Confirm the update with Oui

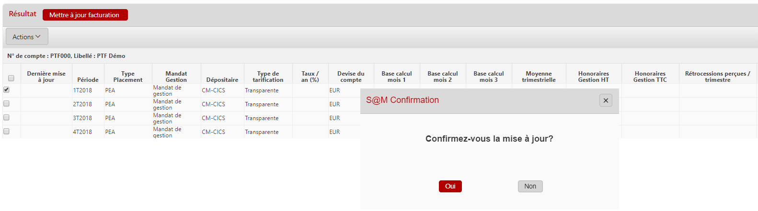450,186
